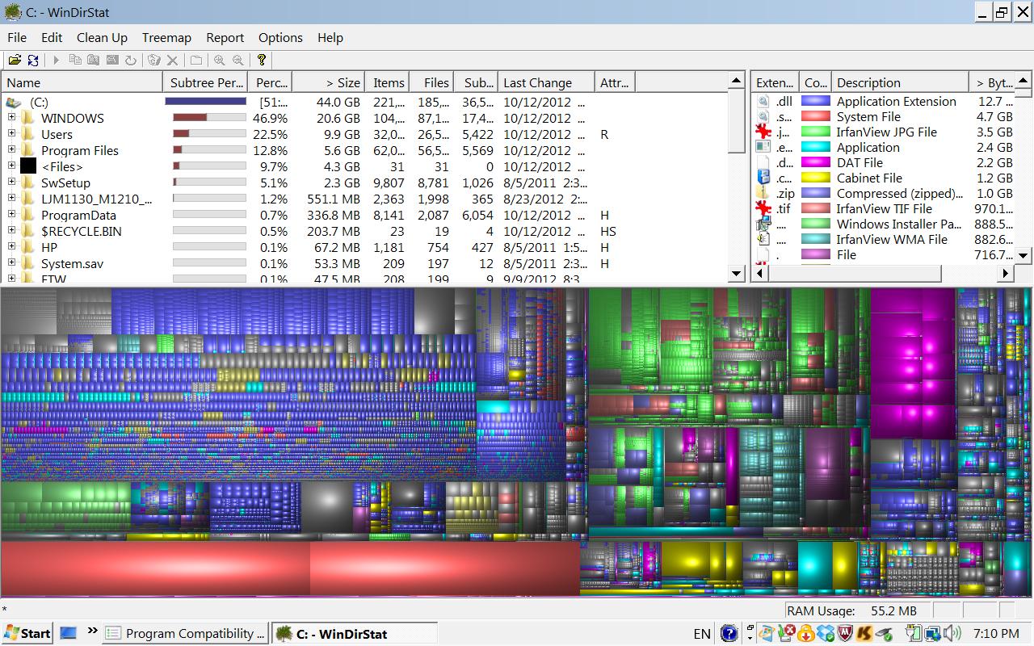Sort by the Last Change column header
The width and height of the screenshot is (1034, 646).
tap(545, 82)
